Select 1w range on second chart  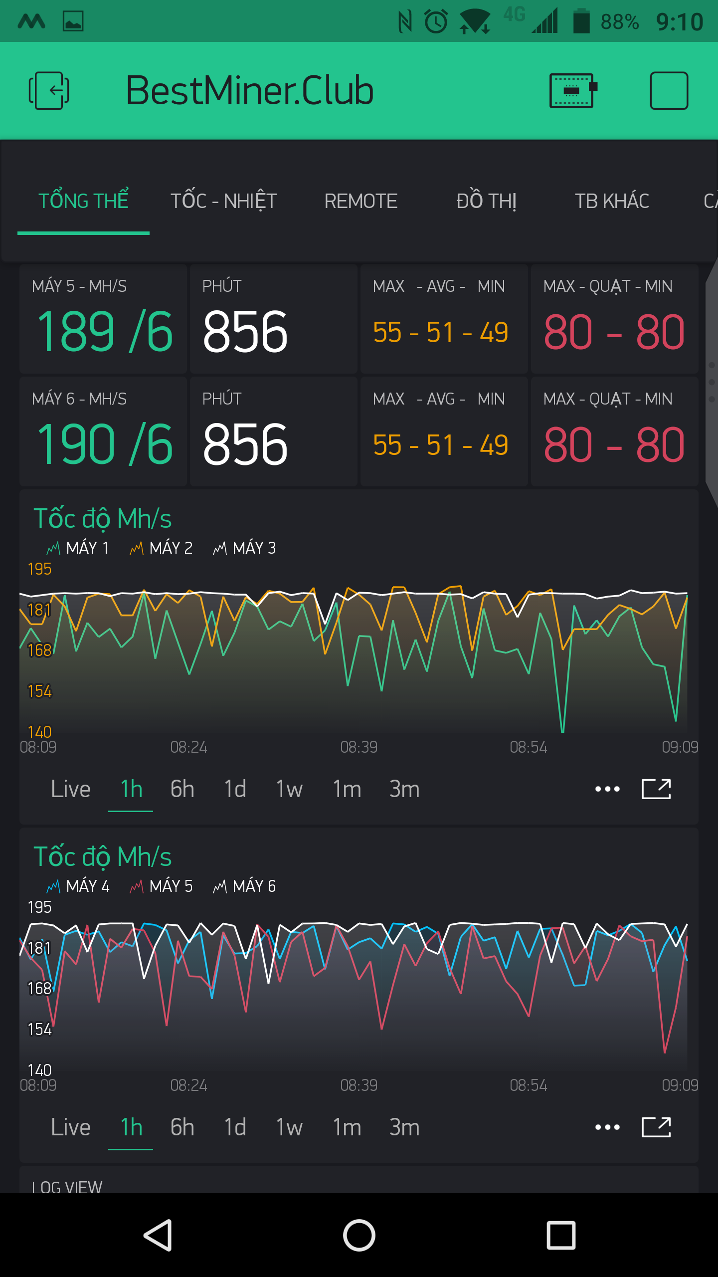tap(289, 1127)
